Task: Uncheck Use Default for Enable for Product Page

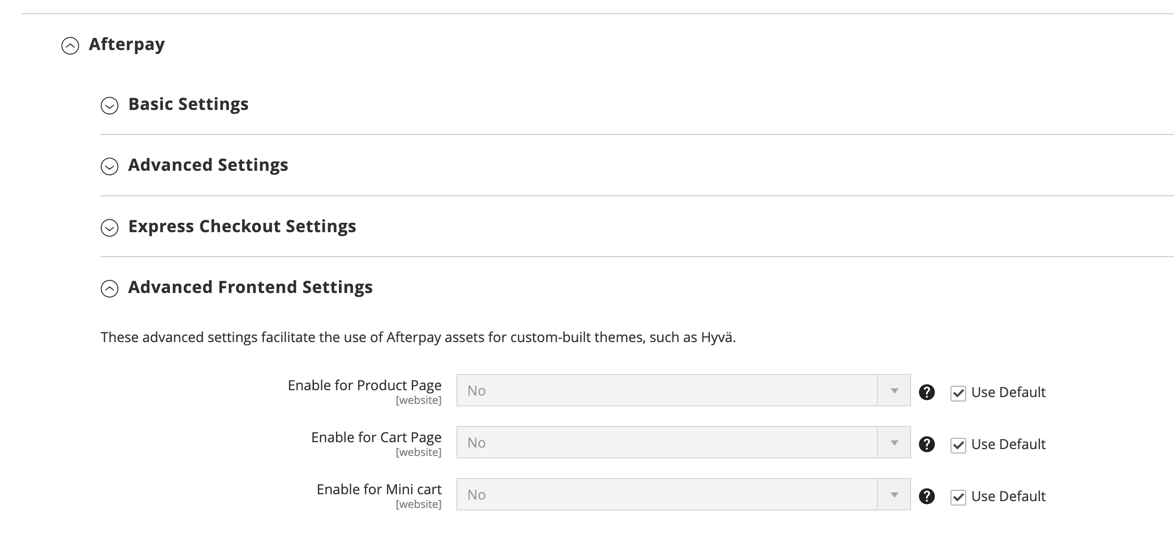Action: (x=958, y=392)
